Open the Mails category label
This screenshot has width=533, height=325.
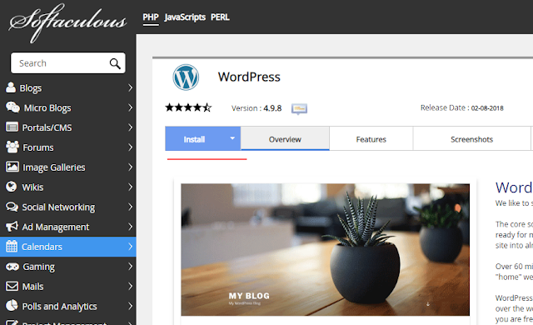[x=32, y=287]
